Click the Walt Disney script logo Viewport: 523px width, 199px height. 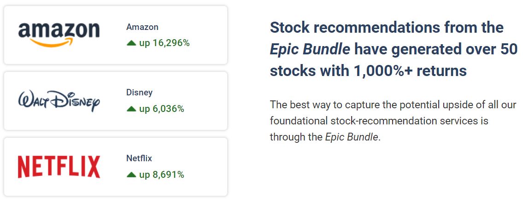[x=59, y=101]
